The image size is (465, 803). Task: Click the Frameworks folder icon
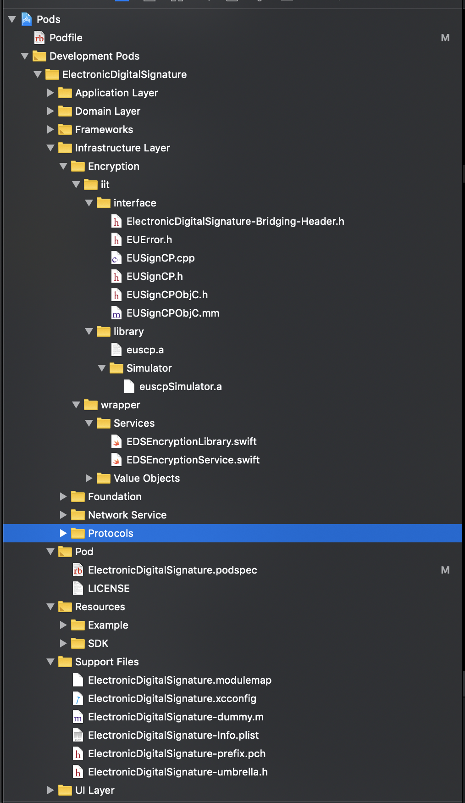point(65,129)
